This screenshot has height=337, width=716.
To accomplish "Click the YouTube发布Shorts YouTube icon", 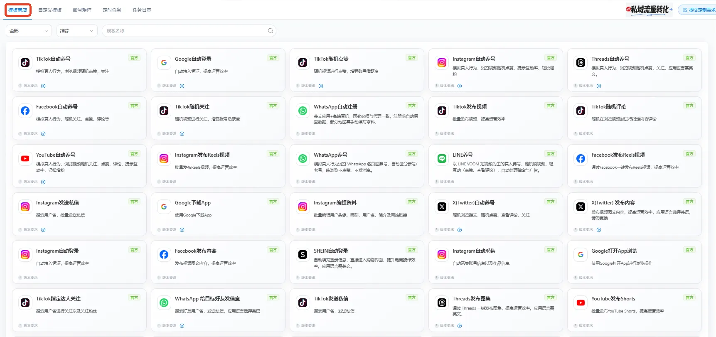I will click(581, 303).
